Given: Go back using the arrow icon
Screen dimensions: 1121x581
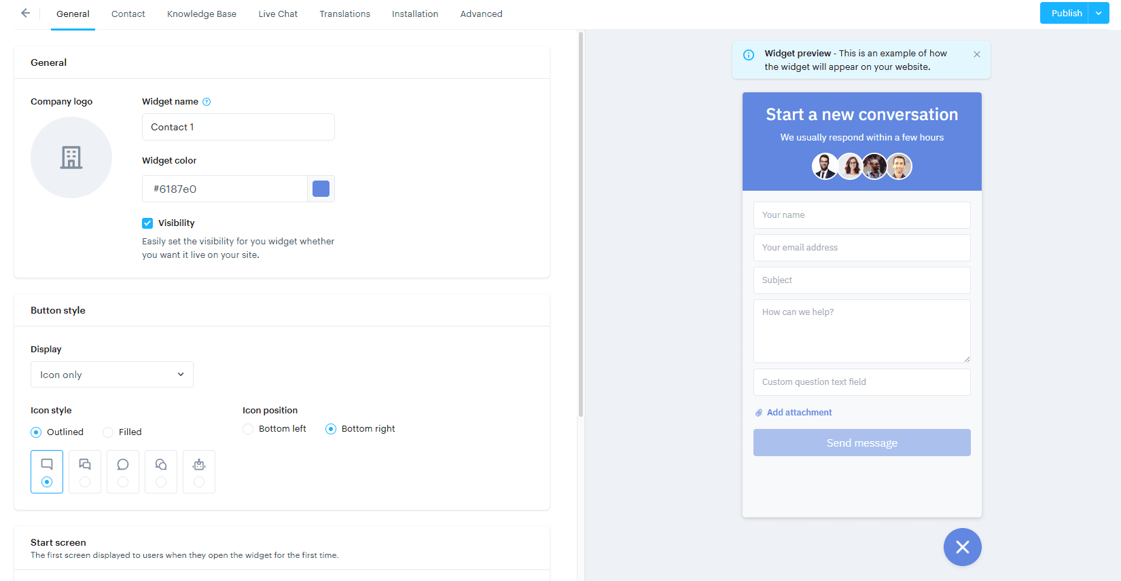Looking at the screenshot, I should [25, 13].
